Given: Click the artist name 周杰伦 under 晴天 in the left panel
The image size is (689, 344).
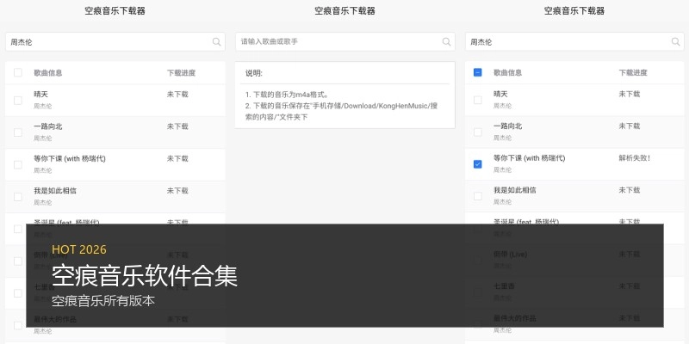Looking at the screenshot, I should [42, 106].
